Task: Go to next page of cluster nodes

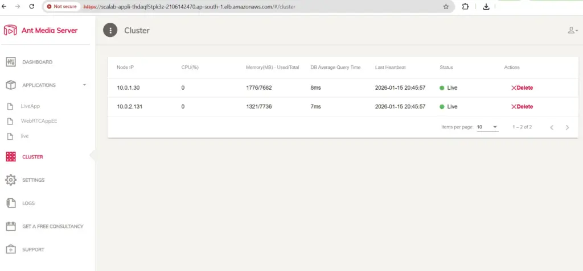Action: pyautogui.click(x=567, y=127)
